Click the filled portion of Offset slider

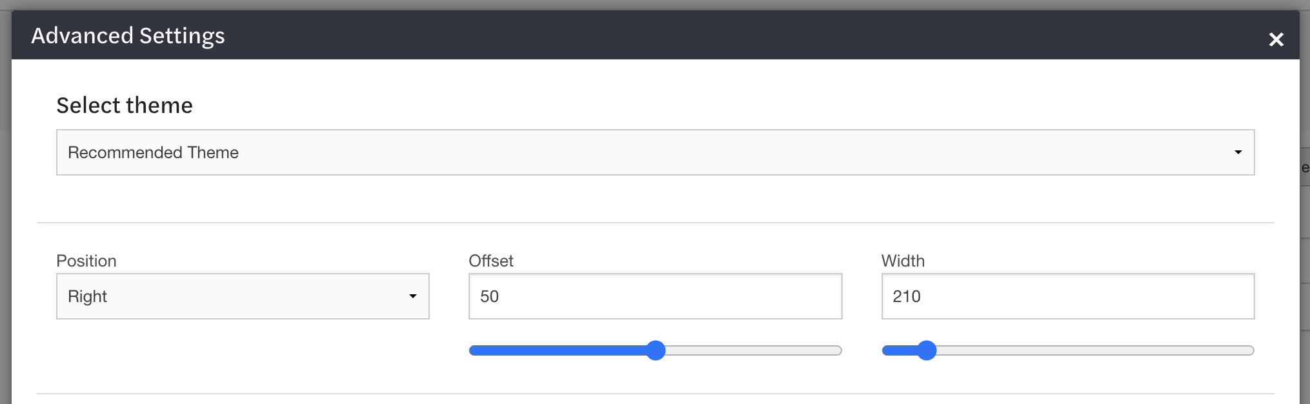click(561, 350)
